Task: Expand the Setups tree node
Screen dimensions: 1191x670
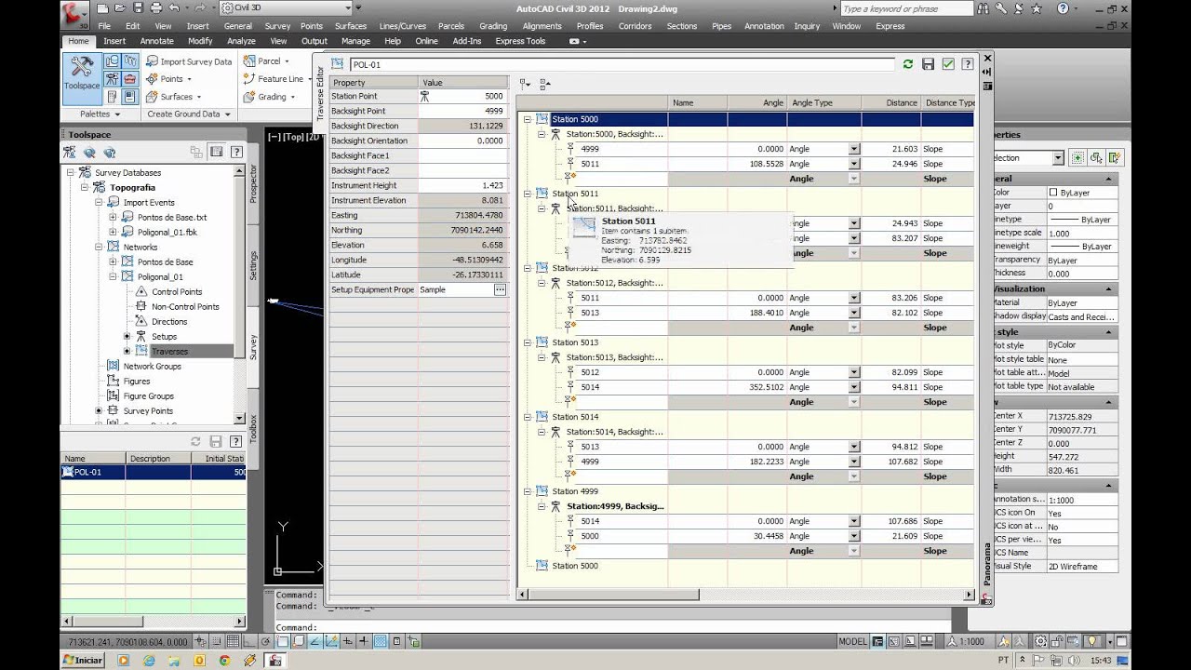Action: coord(127,336)
